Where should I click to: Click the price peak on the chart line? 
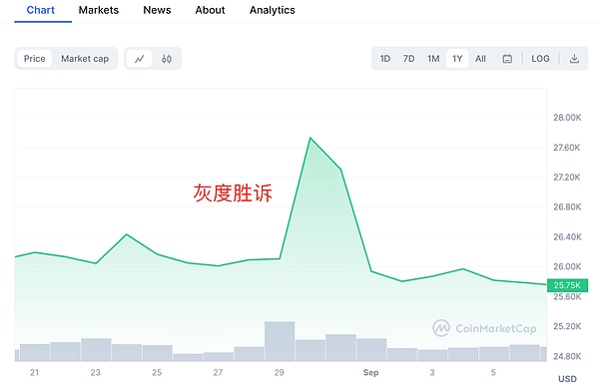click(x=310, y=138)
